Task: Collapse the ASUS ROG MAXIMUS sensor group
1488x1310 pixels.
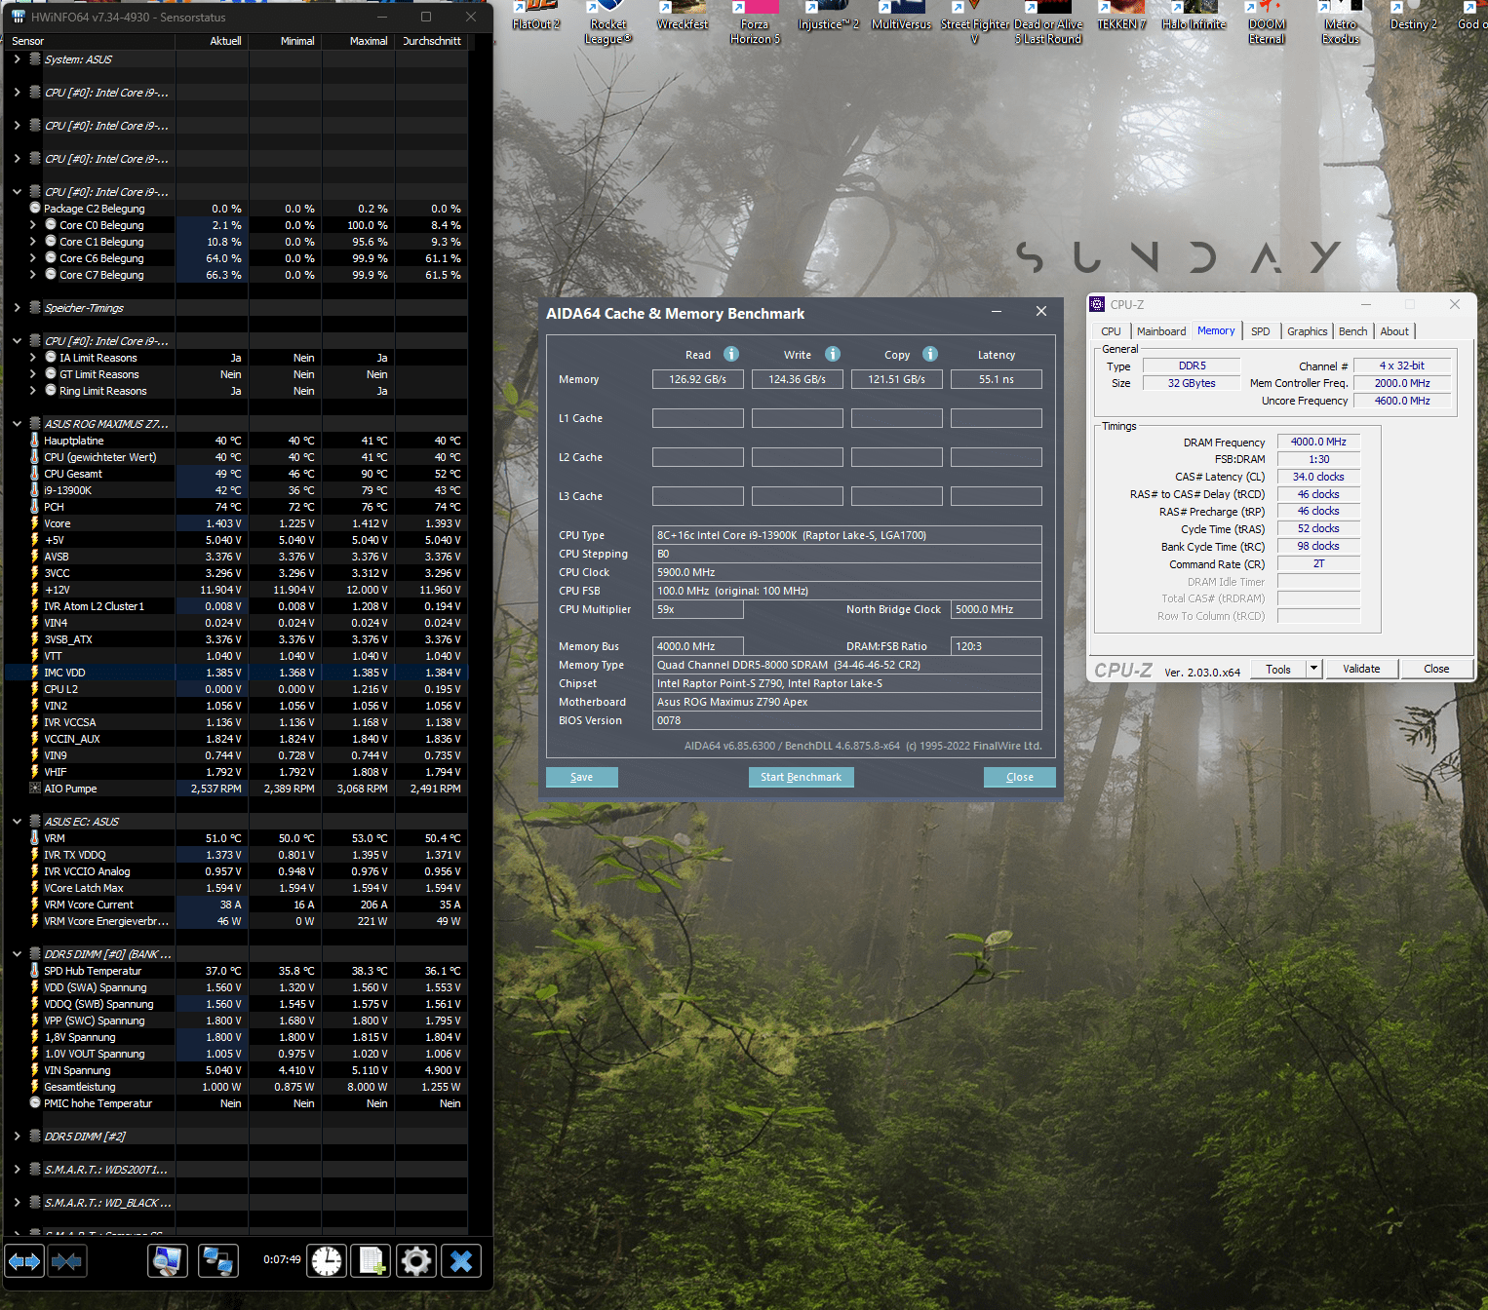Action: [18, 424]
